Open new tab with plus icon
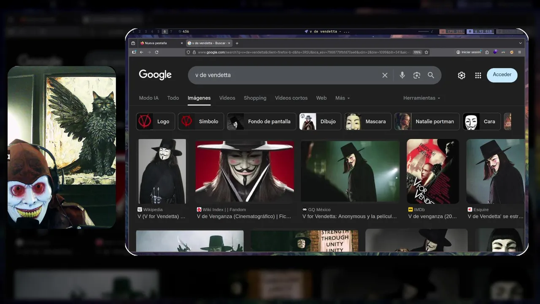Image resolution: width=540 pixels, height=304 pixels. point(237,43)
